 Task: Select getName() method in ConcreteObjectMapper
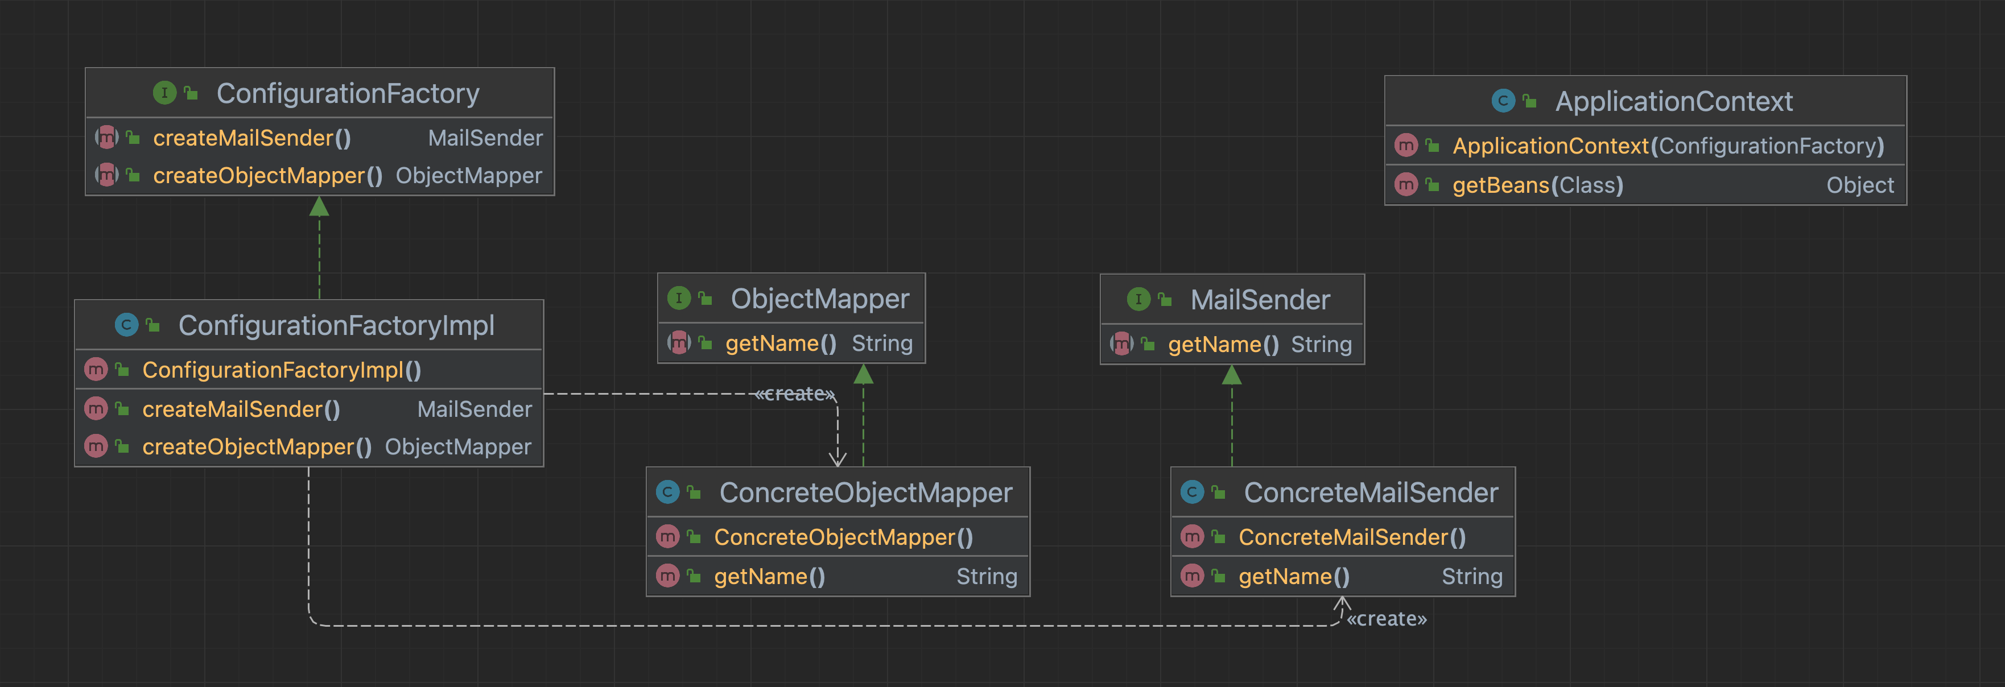pyautogui.click(x=769, y=577)
